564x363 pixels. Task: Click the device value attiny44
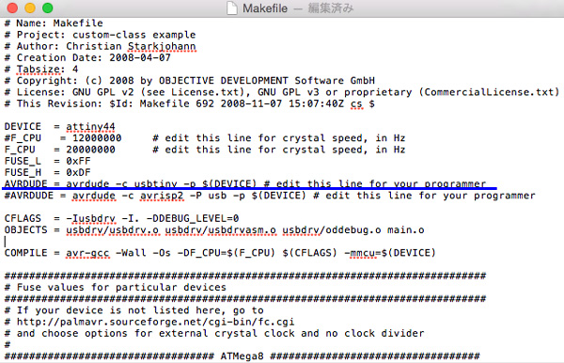click(x=90, y=127)
